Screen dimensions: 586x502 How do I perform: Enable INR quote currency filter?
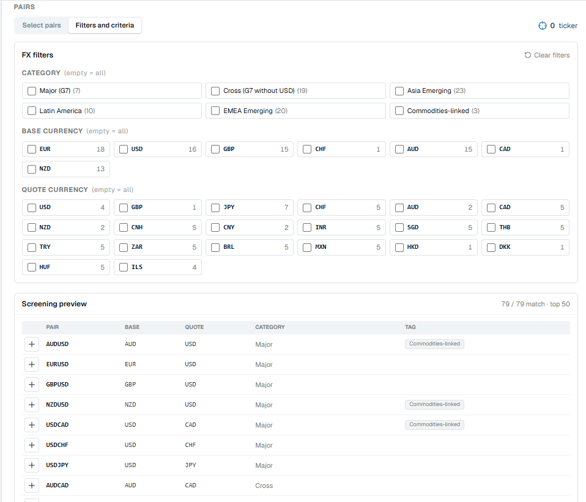click(307, 227)
